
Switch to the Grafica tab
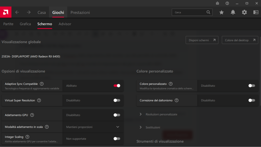25,24
